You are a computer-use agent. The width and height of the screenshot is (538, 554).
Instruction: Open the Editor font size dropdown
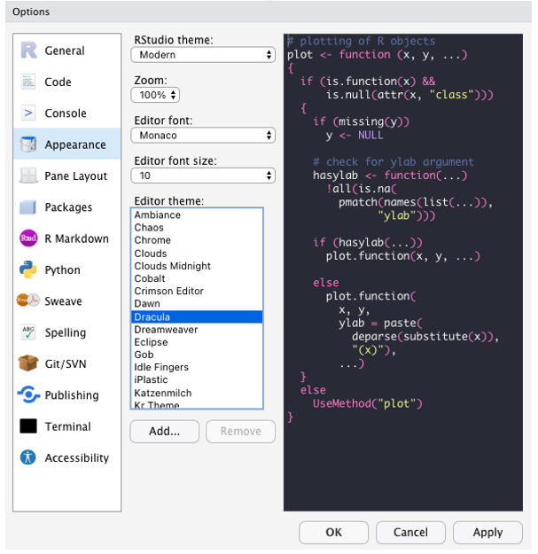[203, 176]
